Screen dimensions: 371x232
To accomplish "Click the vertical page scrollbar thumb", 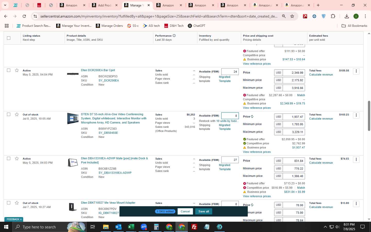I will (369, 116).
